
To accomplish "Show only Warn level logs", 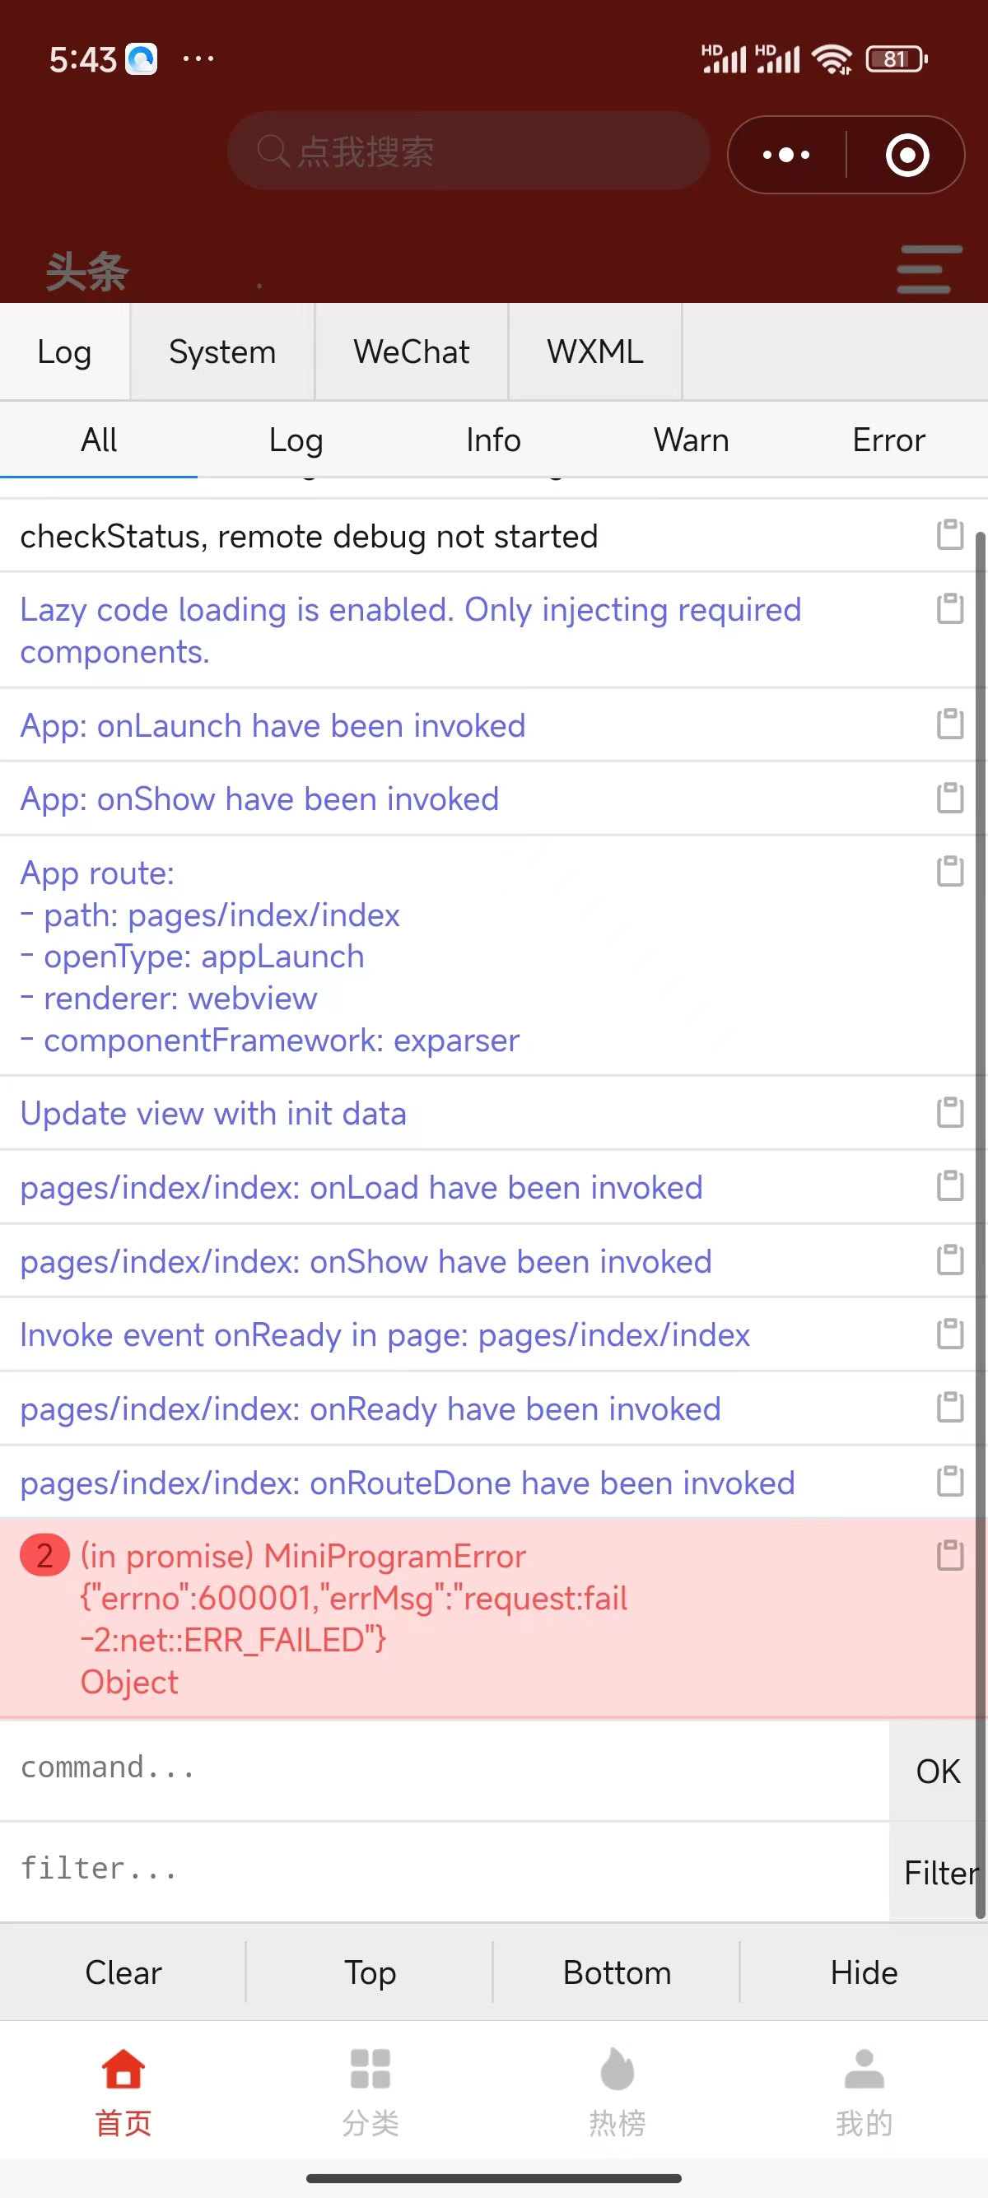I will [x=691, y=440].
